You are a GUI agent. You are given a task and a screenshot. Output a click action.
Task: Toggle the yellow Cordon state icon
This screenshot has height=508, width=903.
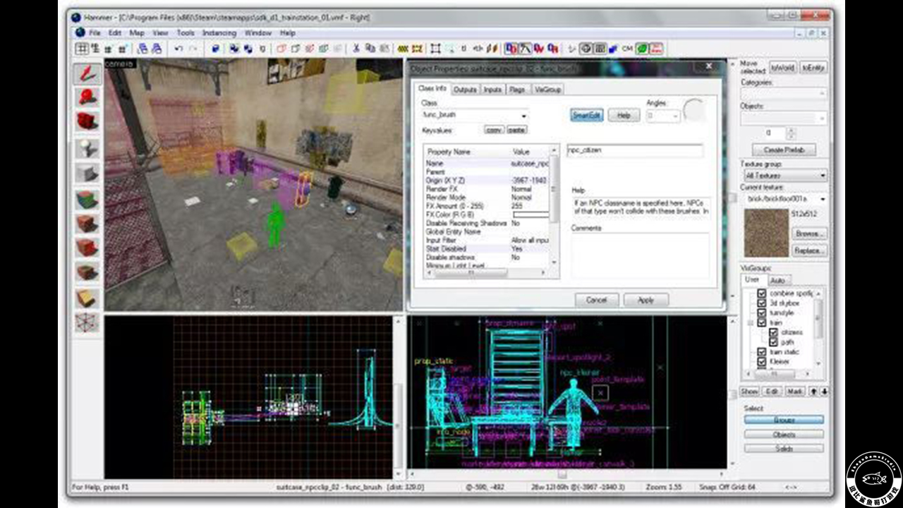tap(404, 49)
